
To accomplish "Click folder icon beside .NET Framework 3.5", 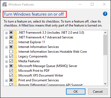I will pos(15,33).
